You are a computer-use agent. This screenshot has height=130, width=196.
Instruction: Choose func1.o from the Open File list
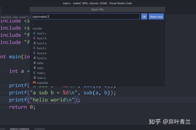point(98,43)
